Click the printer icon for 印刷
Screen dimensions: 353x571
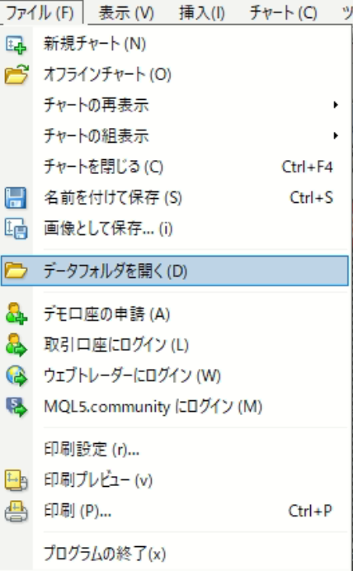pyautogui.click(x=16, y=511)
